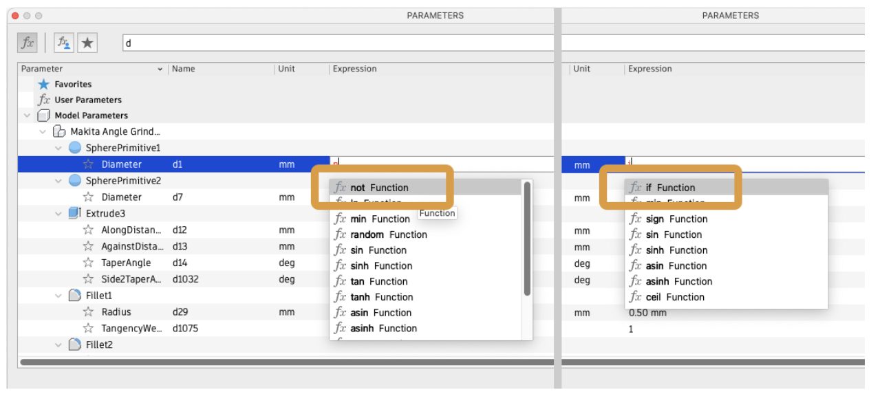Click the name cell 'd12'

[x=180, y=230]
